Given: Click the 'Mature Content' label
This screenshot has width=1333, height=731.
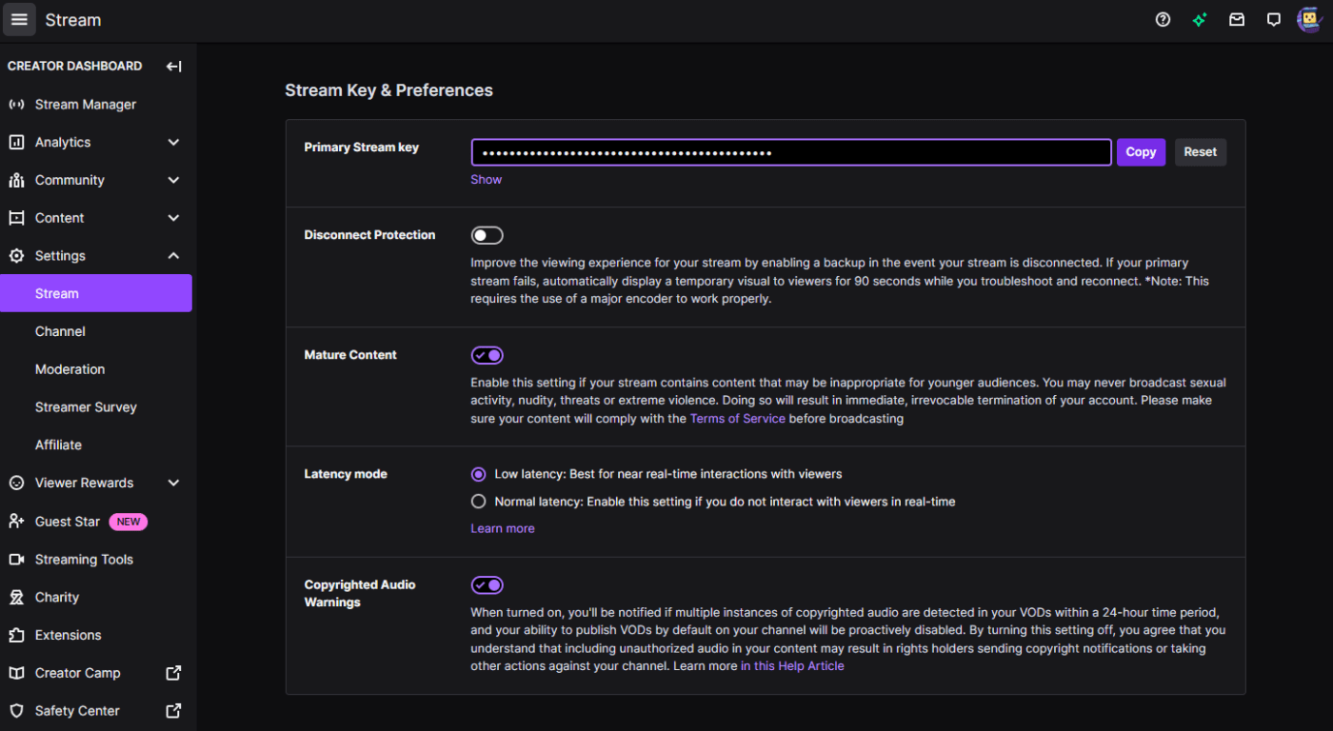Looking at the screenshot, I should tap(350, 355).
